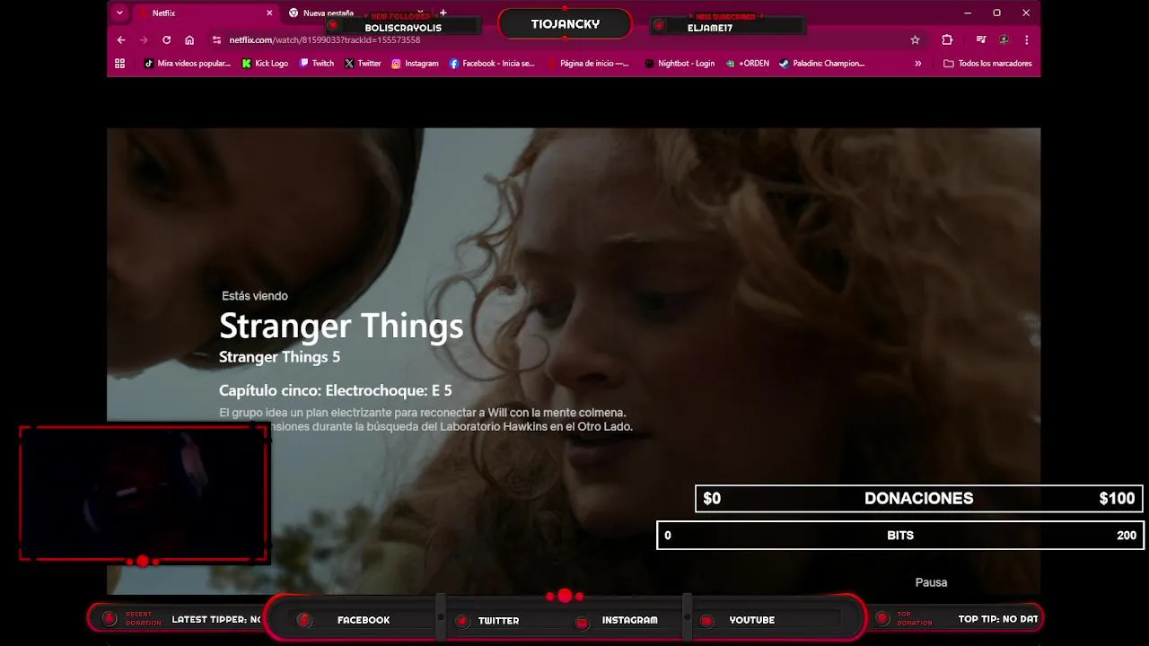Image resolution: width=1149 pixels, height=646 pixels.
Task: Open a new tab with plus button
Action: [x=443, y=13]
